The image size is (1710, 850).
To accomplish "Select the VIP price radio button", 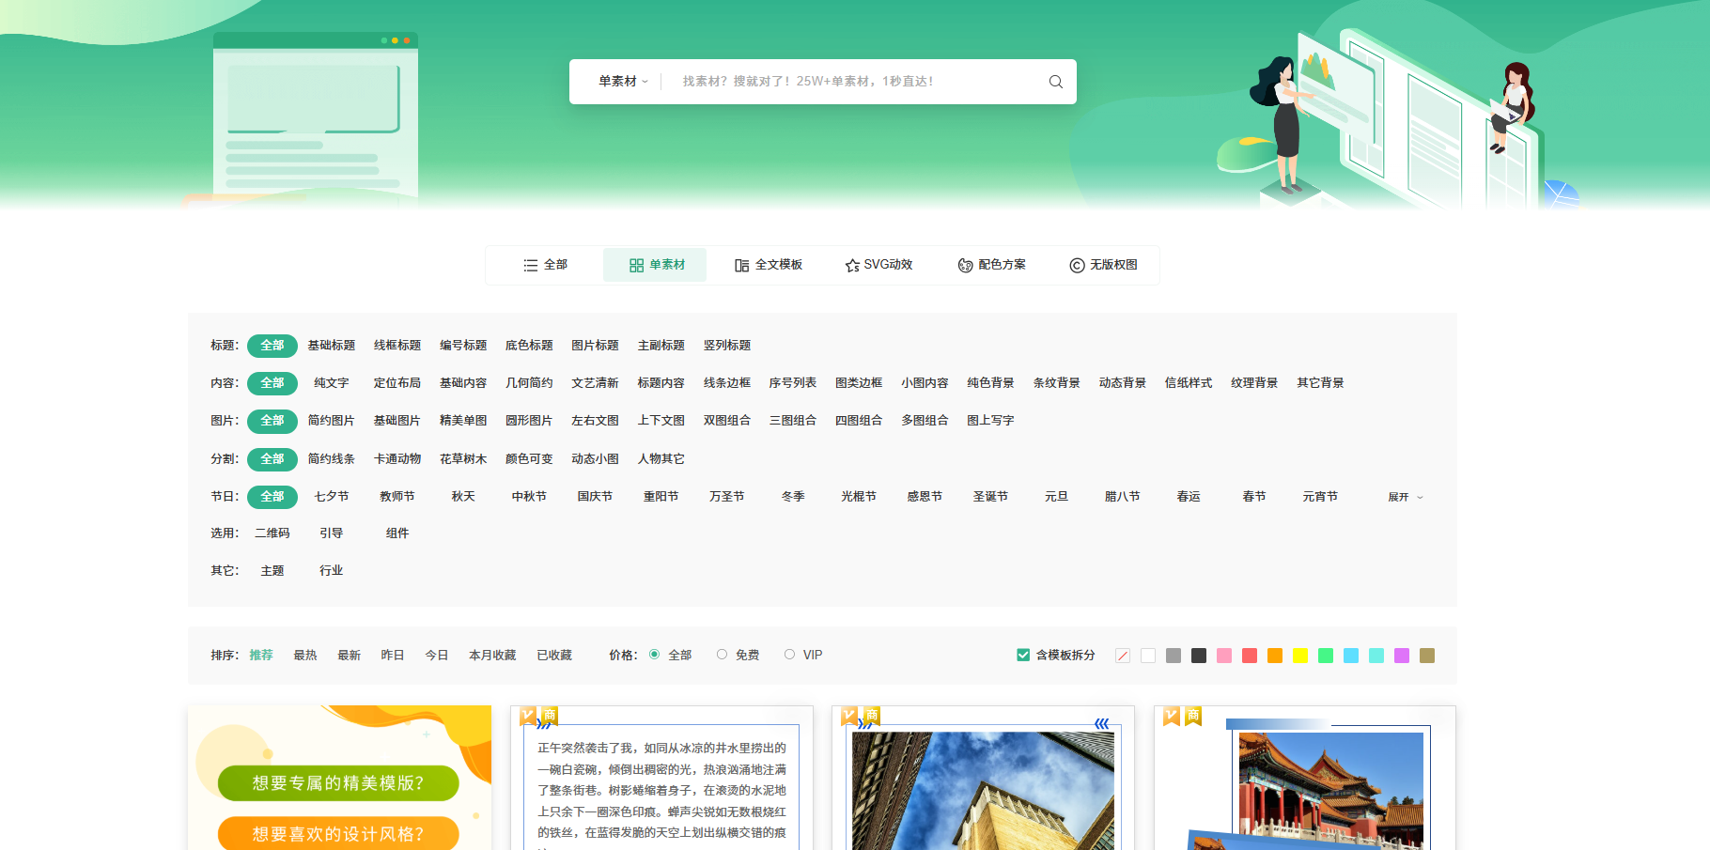I will click(789, 655).
